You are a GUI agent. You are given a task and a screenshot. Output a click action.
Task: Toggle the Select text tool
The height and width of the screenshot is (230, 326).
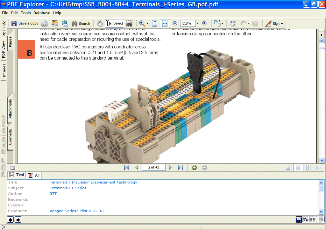(x=115, y=24)
